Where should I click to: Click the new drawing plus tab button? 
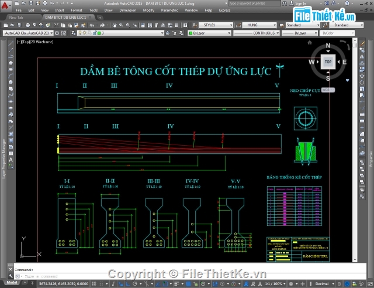(x=100, y=18)
